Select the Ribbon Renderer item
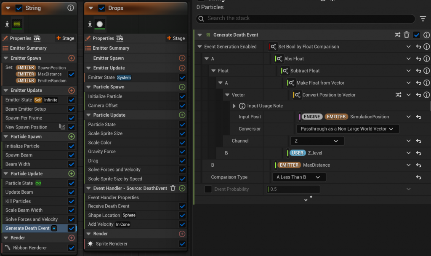Image resolution: width=431 pixels, height=256 pixels. pos(29,248)
